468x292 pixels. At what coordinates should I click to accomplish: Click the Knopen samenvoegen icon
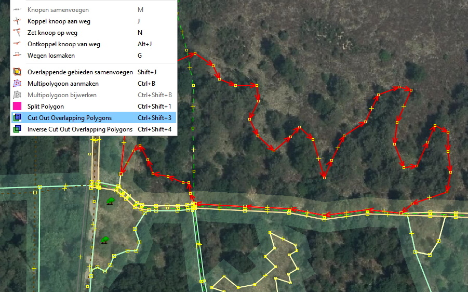tap(17, 9)
